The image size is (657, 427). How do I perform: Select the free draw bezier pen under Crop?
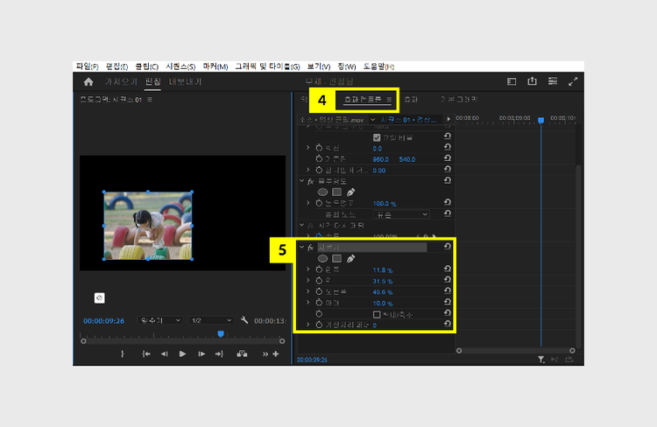(350, 259)
